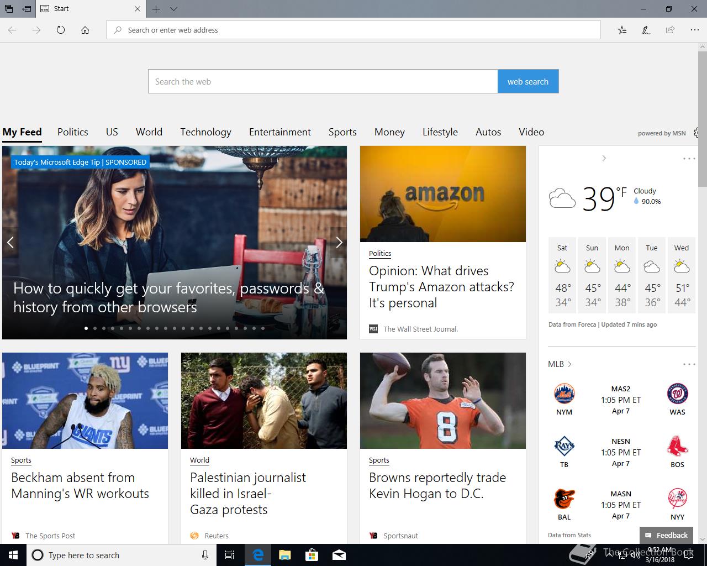The height and width of the screenshot is (566, 707).
Task: Click the Search the web box
Action: coord(323,81)
